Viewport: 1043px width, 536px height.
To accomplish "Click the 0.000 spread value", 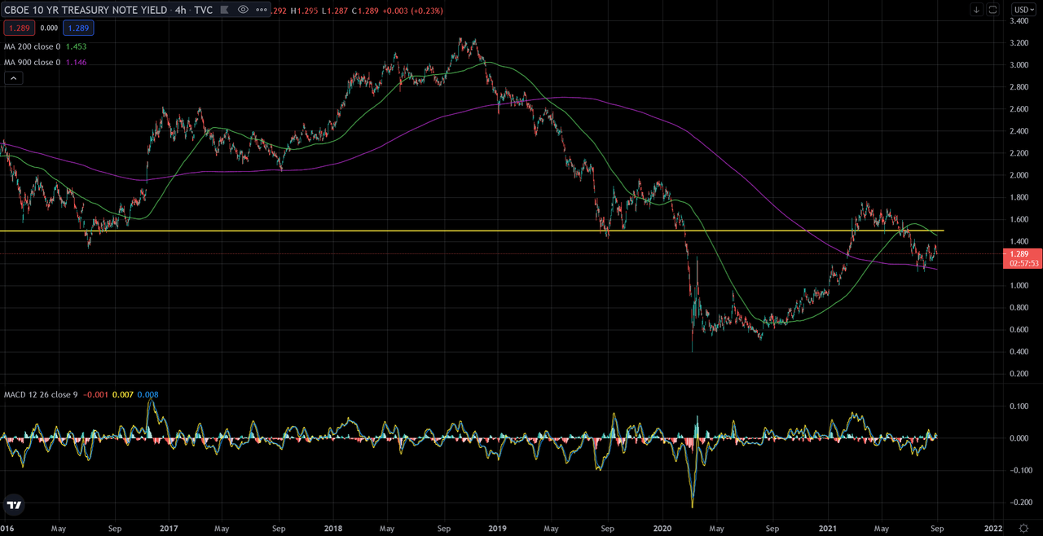I will point(48,28).
